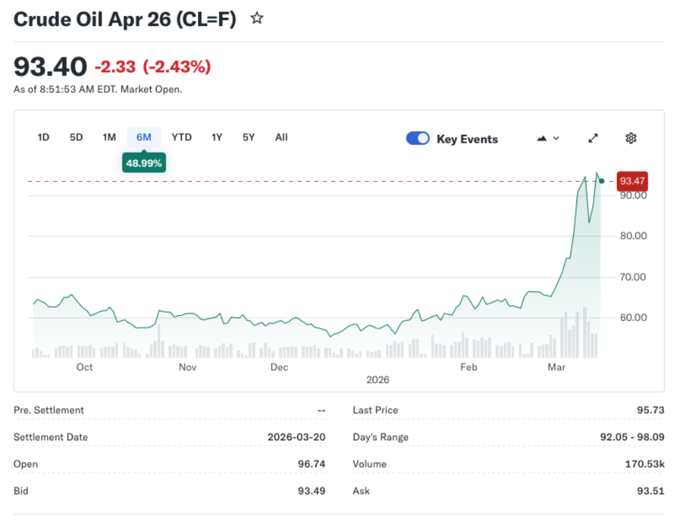Click the Mar label on time axis

click(555, 367)
